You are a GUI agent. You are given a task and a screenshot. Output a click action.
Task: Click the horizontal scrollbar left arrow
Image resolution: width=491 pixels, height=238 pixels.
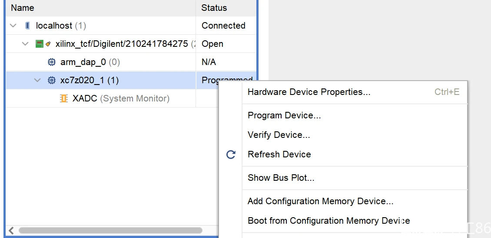[x=11, y=230]
